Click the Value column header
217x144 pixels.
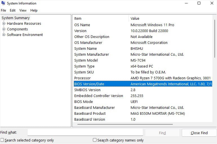click(171, 18)
